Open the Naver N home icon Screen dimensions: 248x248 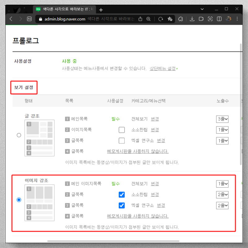pos(29,19)
